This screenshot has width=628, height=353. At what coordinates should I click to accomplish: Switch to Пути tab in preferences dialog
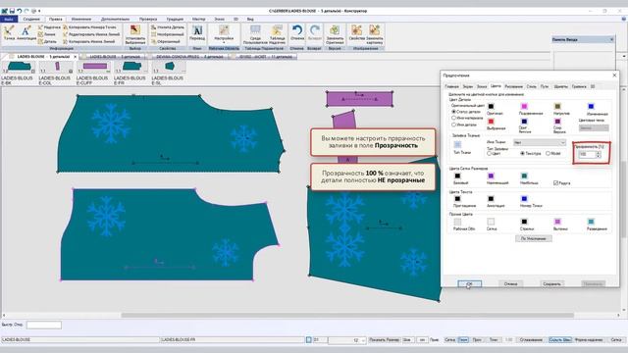tap(545, 86)
